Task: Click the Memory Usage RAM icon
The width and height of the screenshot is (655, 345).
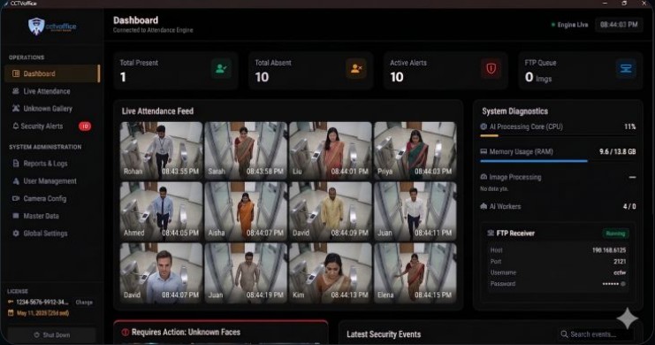Action: click(484, 151)
